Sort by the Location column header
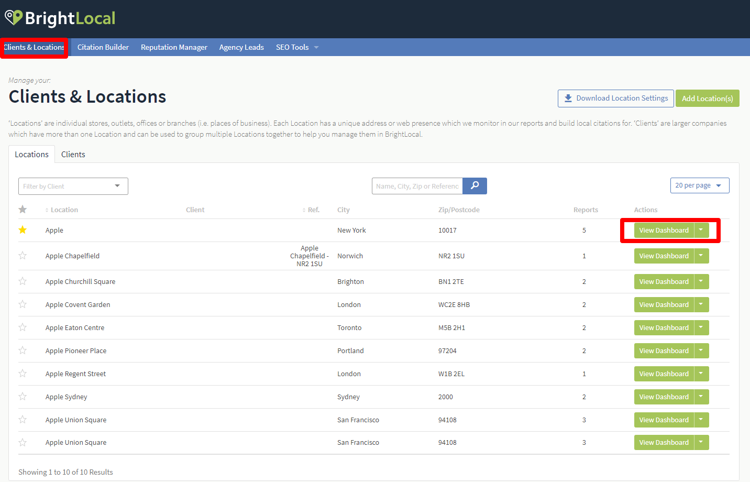Screen dimensions: 750x482 pyautogui.click(x=62, y=210)
